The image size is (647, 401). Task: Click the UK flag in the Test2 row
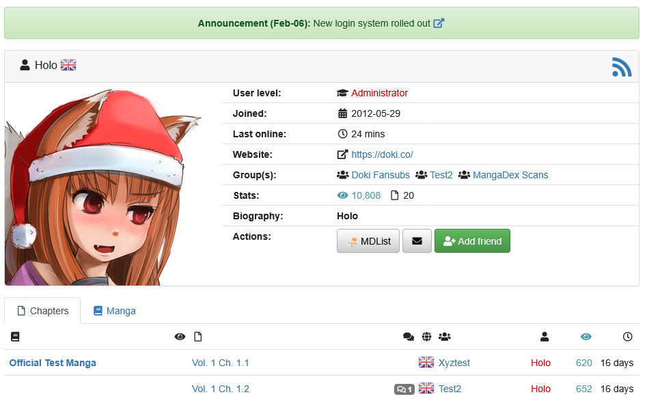[x=426, y=388]
